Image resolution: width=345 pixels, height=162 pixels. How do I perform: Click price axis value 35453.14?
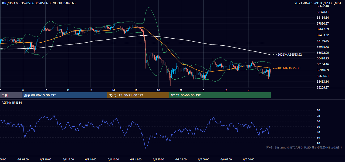(323, 82)
